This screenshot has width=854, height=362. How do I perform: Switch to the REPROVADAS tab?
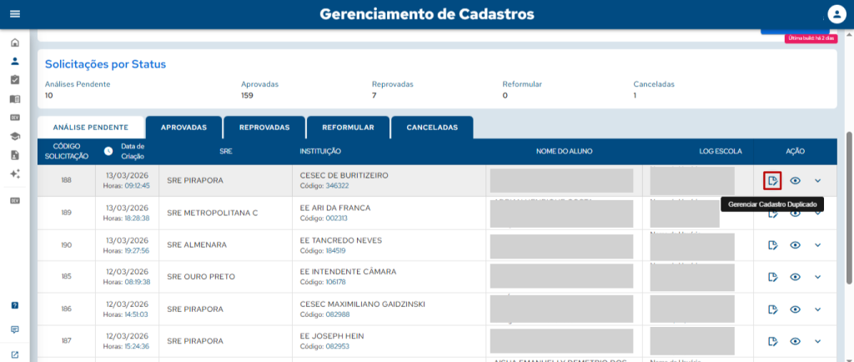pos(264,128)
